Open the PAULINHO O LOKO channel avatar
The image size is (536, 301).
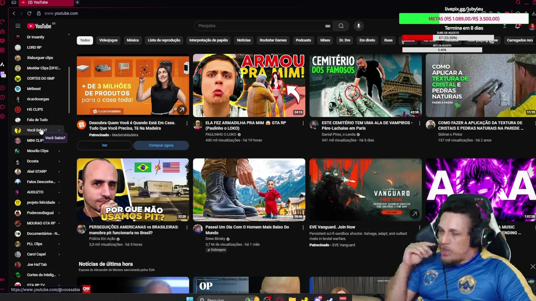(198, 125)
